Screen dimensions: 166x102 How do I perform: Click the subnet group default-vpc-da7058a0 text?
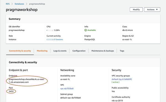click(71, 98)
